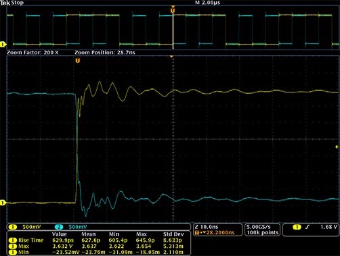340x256 pixels.
Task: Click the 5.00GS/s sample rate readout
Action: click(259, 227)
